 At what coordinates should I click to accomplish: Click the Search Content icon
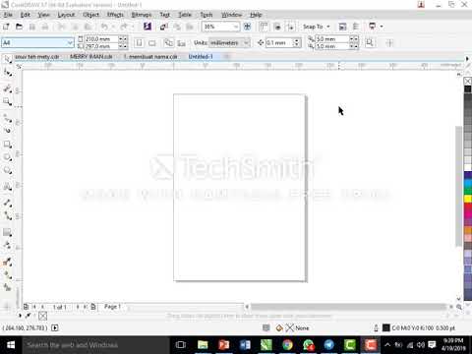tap(147, 27)
